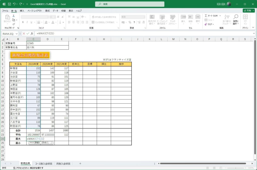The height and width of the screenshot is (170, 257).
Task: Open the 数式 (Formulas) ribbon tab
Action: 47,11
